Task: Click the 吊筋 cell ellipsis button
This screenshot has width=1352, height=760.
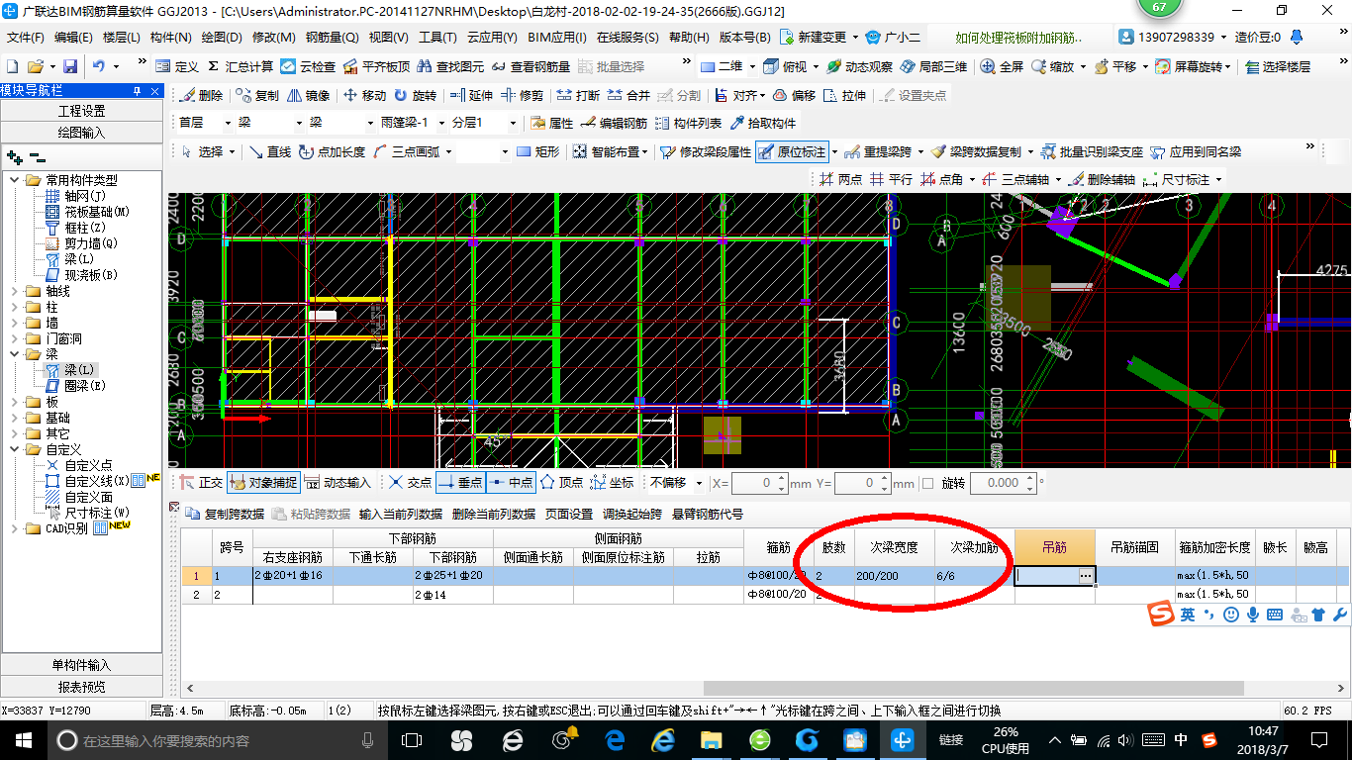Action: [1085, 575]
